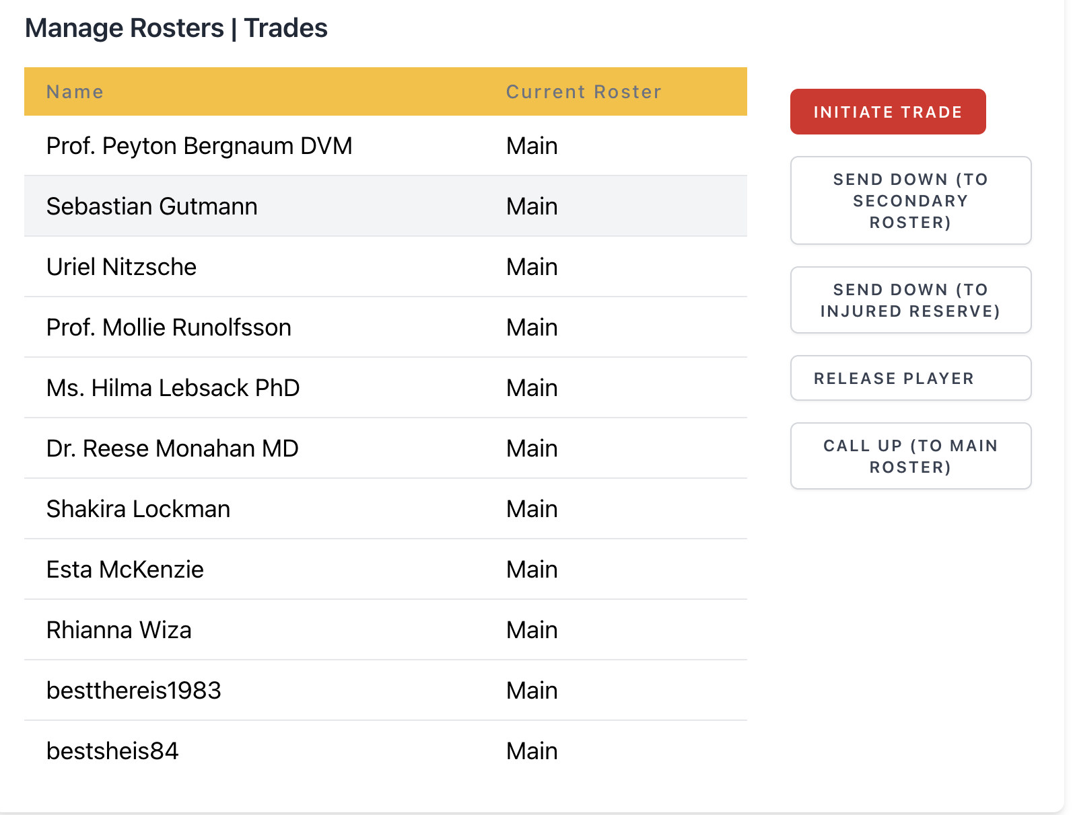Viewport: 1073px width, 815px height.
Task: Select the Prof. Peyton Bergnaum DVM row
Action: [199, 146]
